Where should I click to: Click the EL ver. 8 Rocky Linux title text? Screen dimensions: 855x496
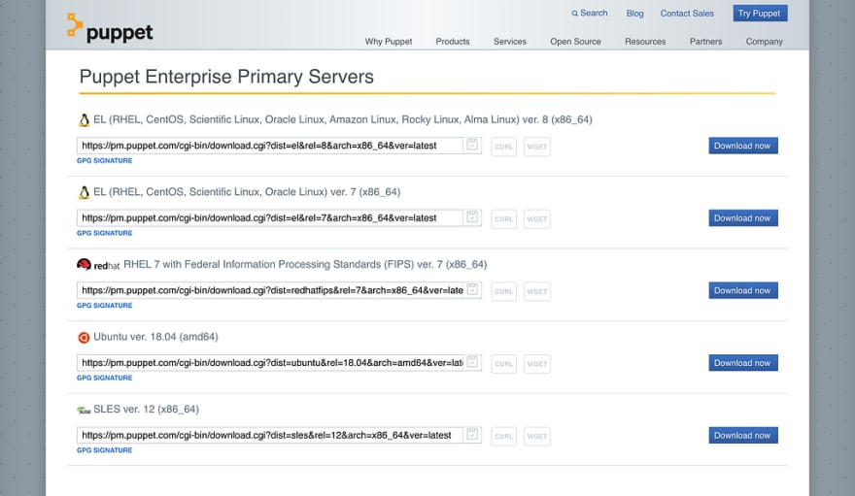tap(342, 119)
